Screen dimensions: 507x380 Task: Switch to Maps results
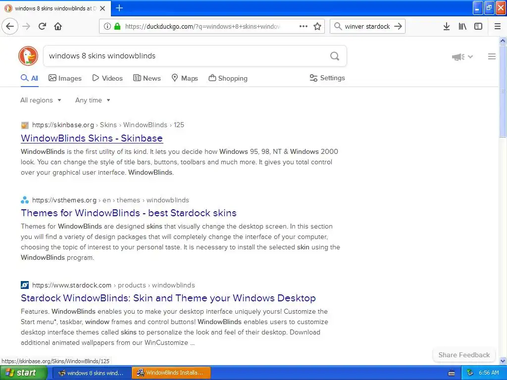point(185,78)
